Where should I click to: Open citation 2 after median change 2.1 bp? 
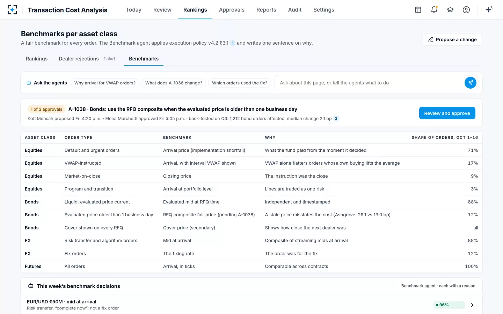336,119
